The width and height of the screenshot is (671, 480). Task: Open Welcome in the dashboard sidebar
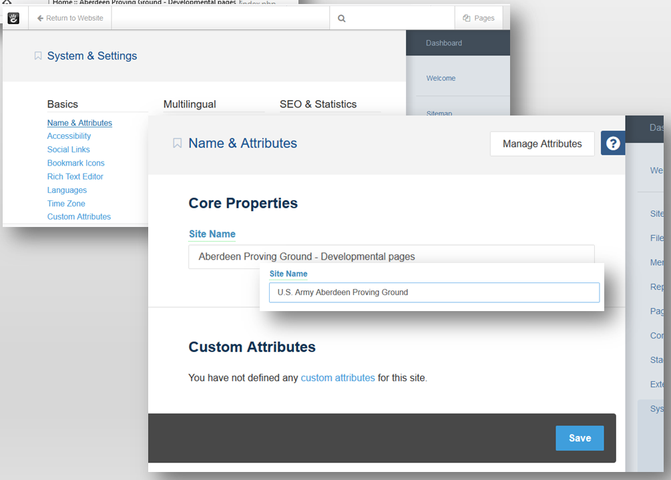441,78
